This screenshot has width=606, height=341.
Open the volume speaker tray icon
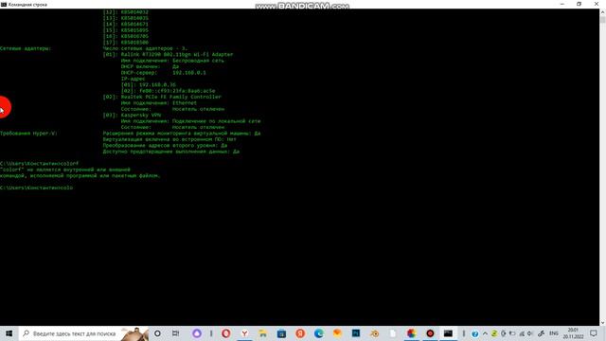click(x=530, y=333)
